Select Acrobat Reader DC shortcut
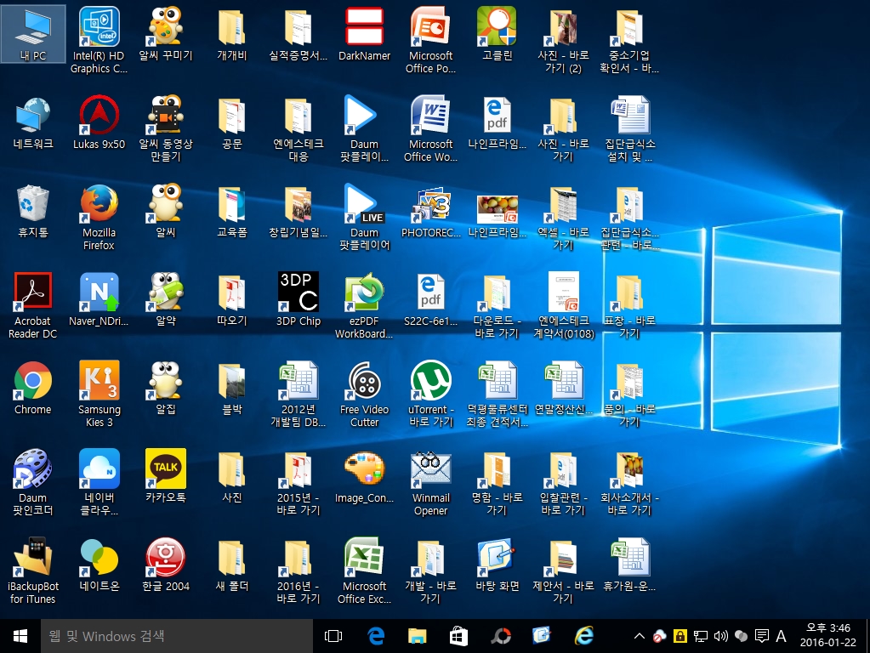The width and height of the screenshot is (870, 653). (x=32, y=305)
